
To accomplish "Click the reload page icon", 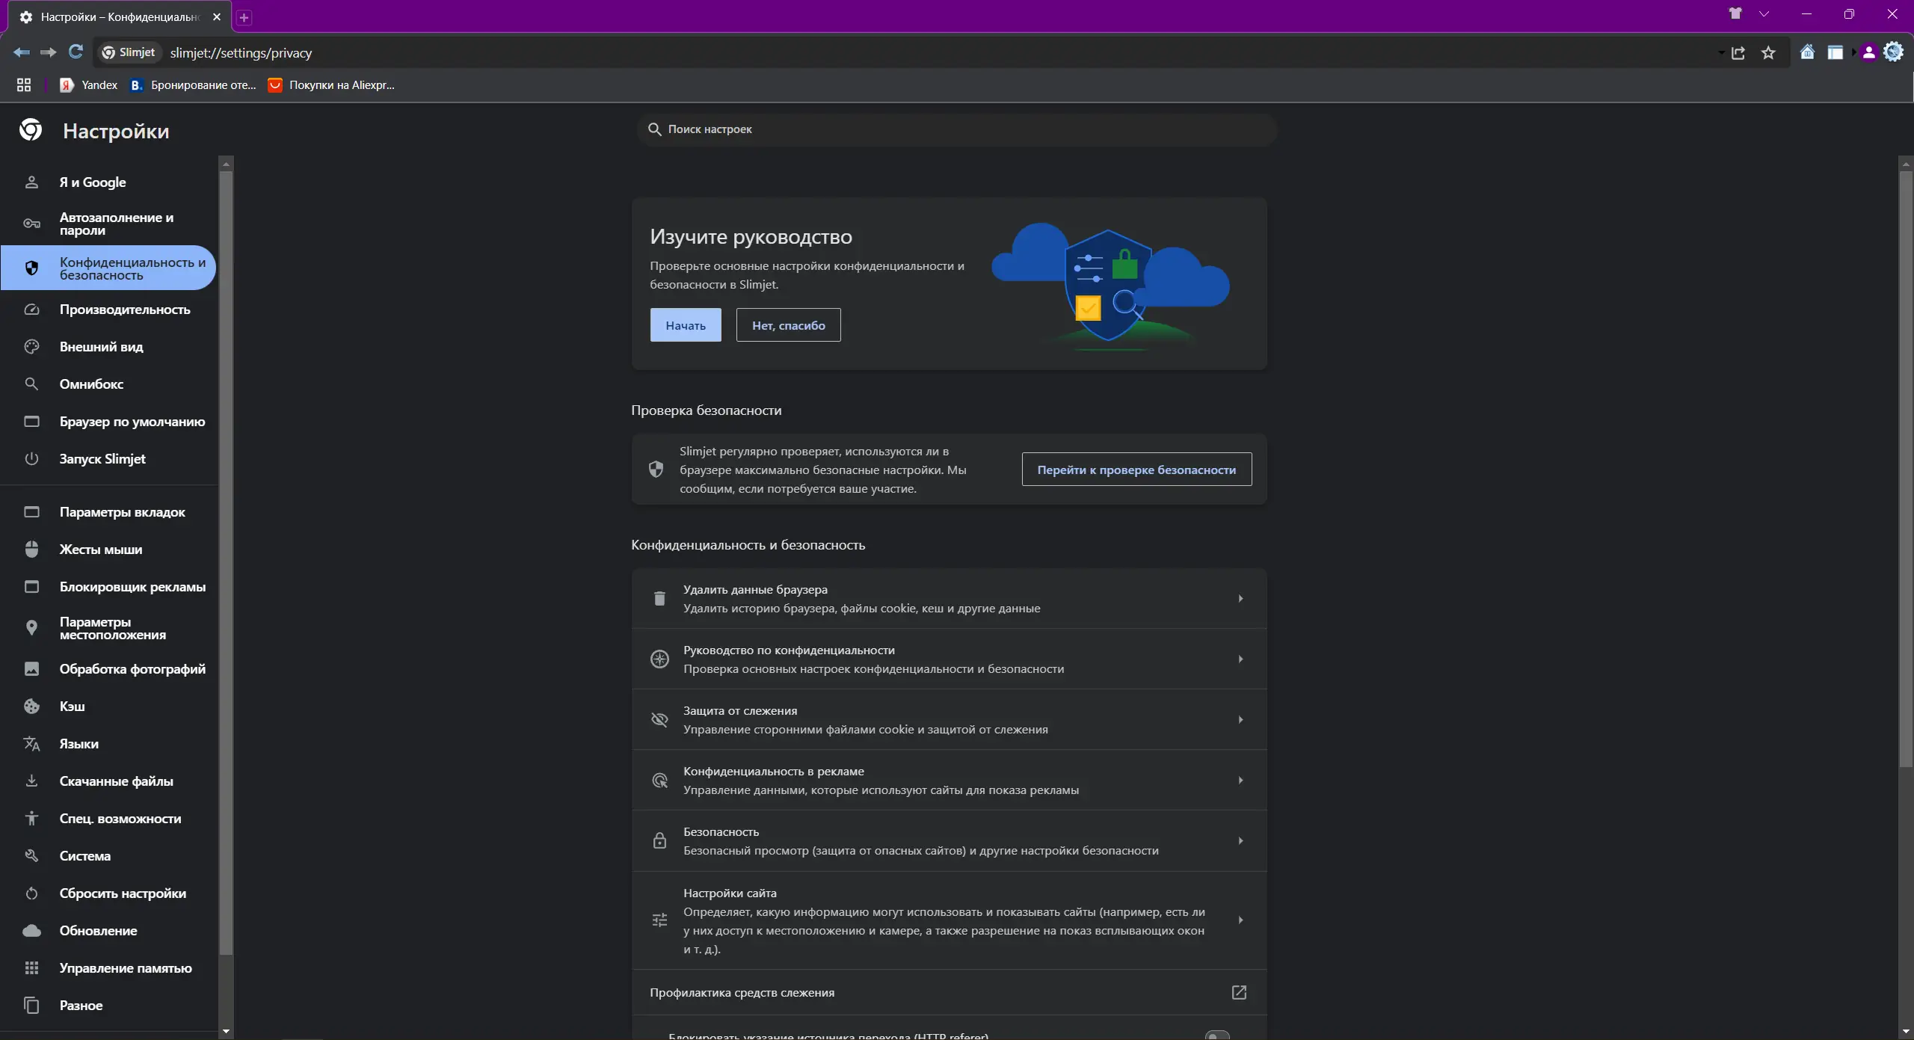I will [x=76, y=52].
